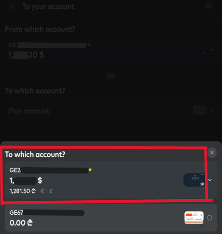Tap the SOLO card thumbnail
Image resolution: width=222 pixels, height=234 pixels.
point(194,180)
